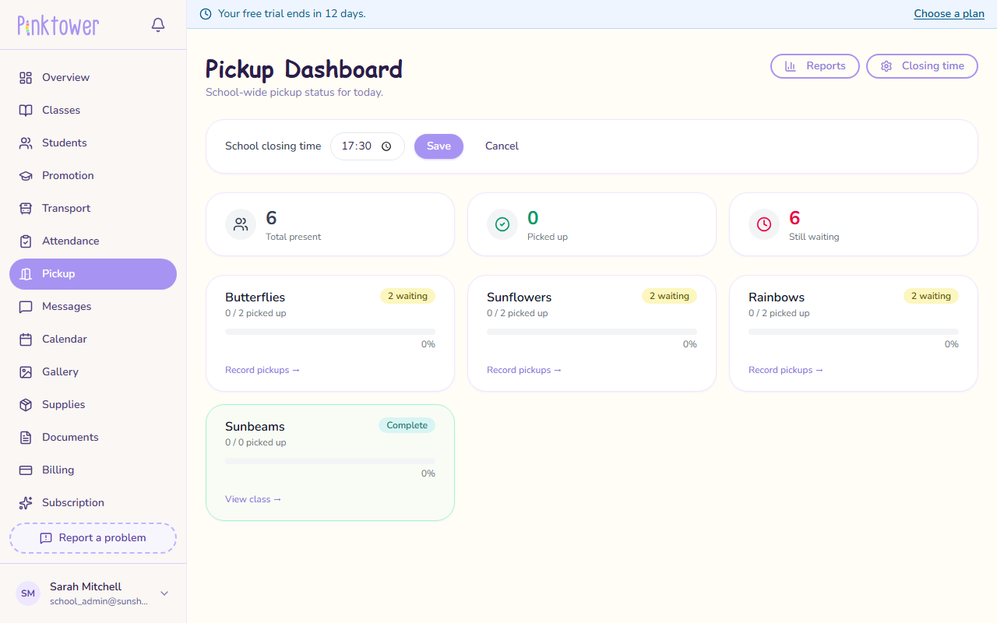The width and height of the screenshot is (997, 623).
Task: Click Choose a plan link
Action: point(949,14)
